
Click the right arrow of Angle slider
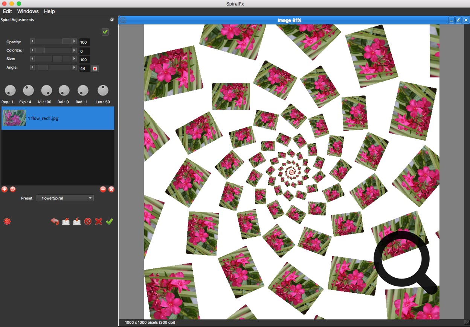(74, 67)
